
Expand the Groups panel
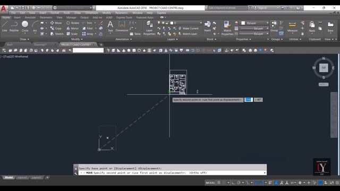[277, 39]
